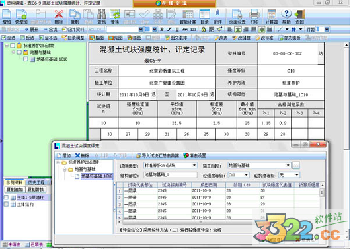The width and height of the screenshot is (351, 249).
Task: Launch the 计算器 calculator icon
Action: click(272, 16)
